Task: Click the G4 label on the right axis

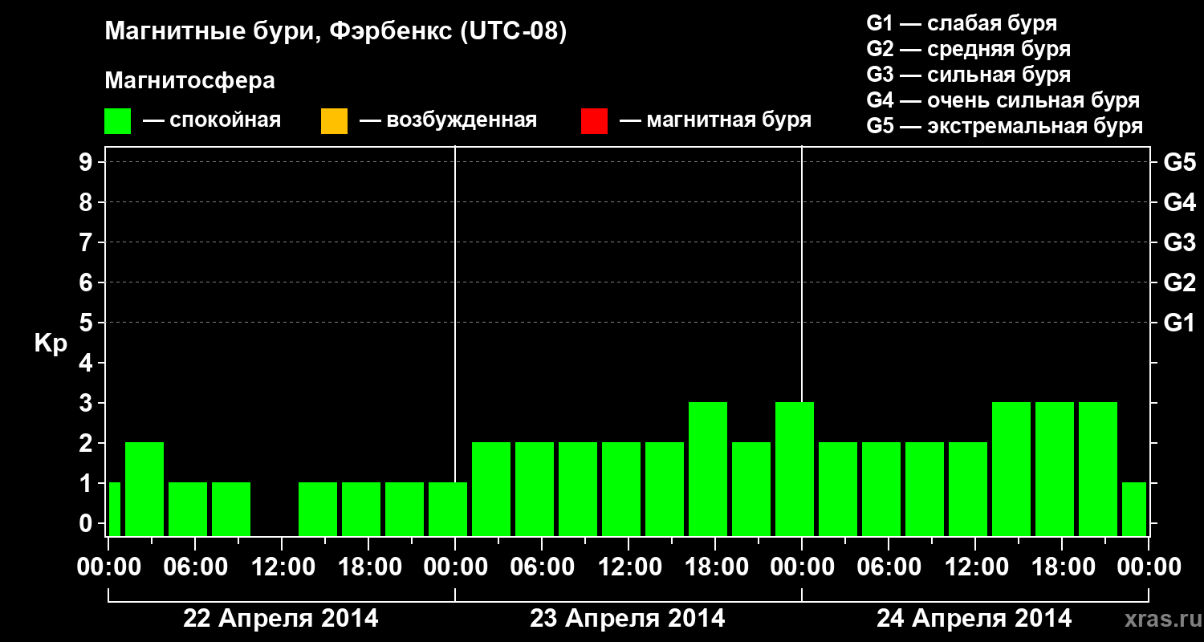Action: point(1179,202)
